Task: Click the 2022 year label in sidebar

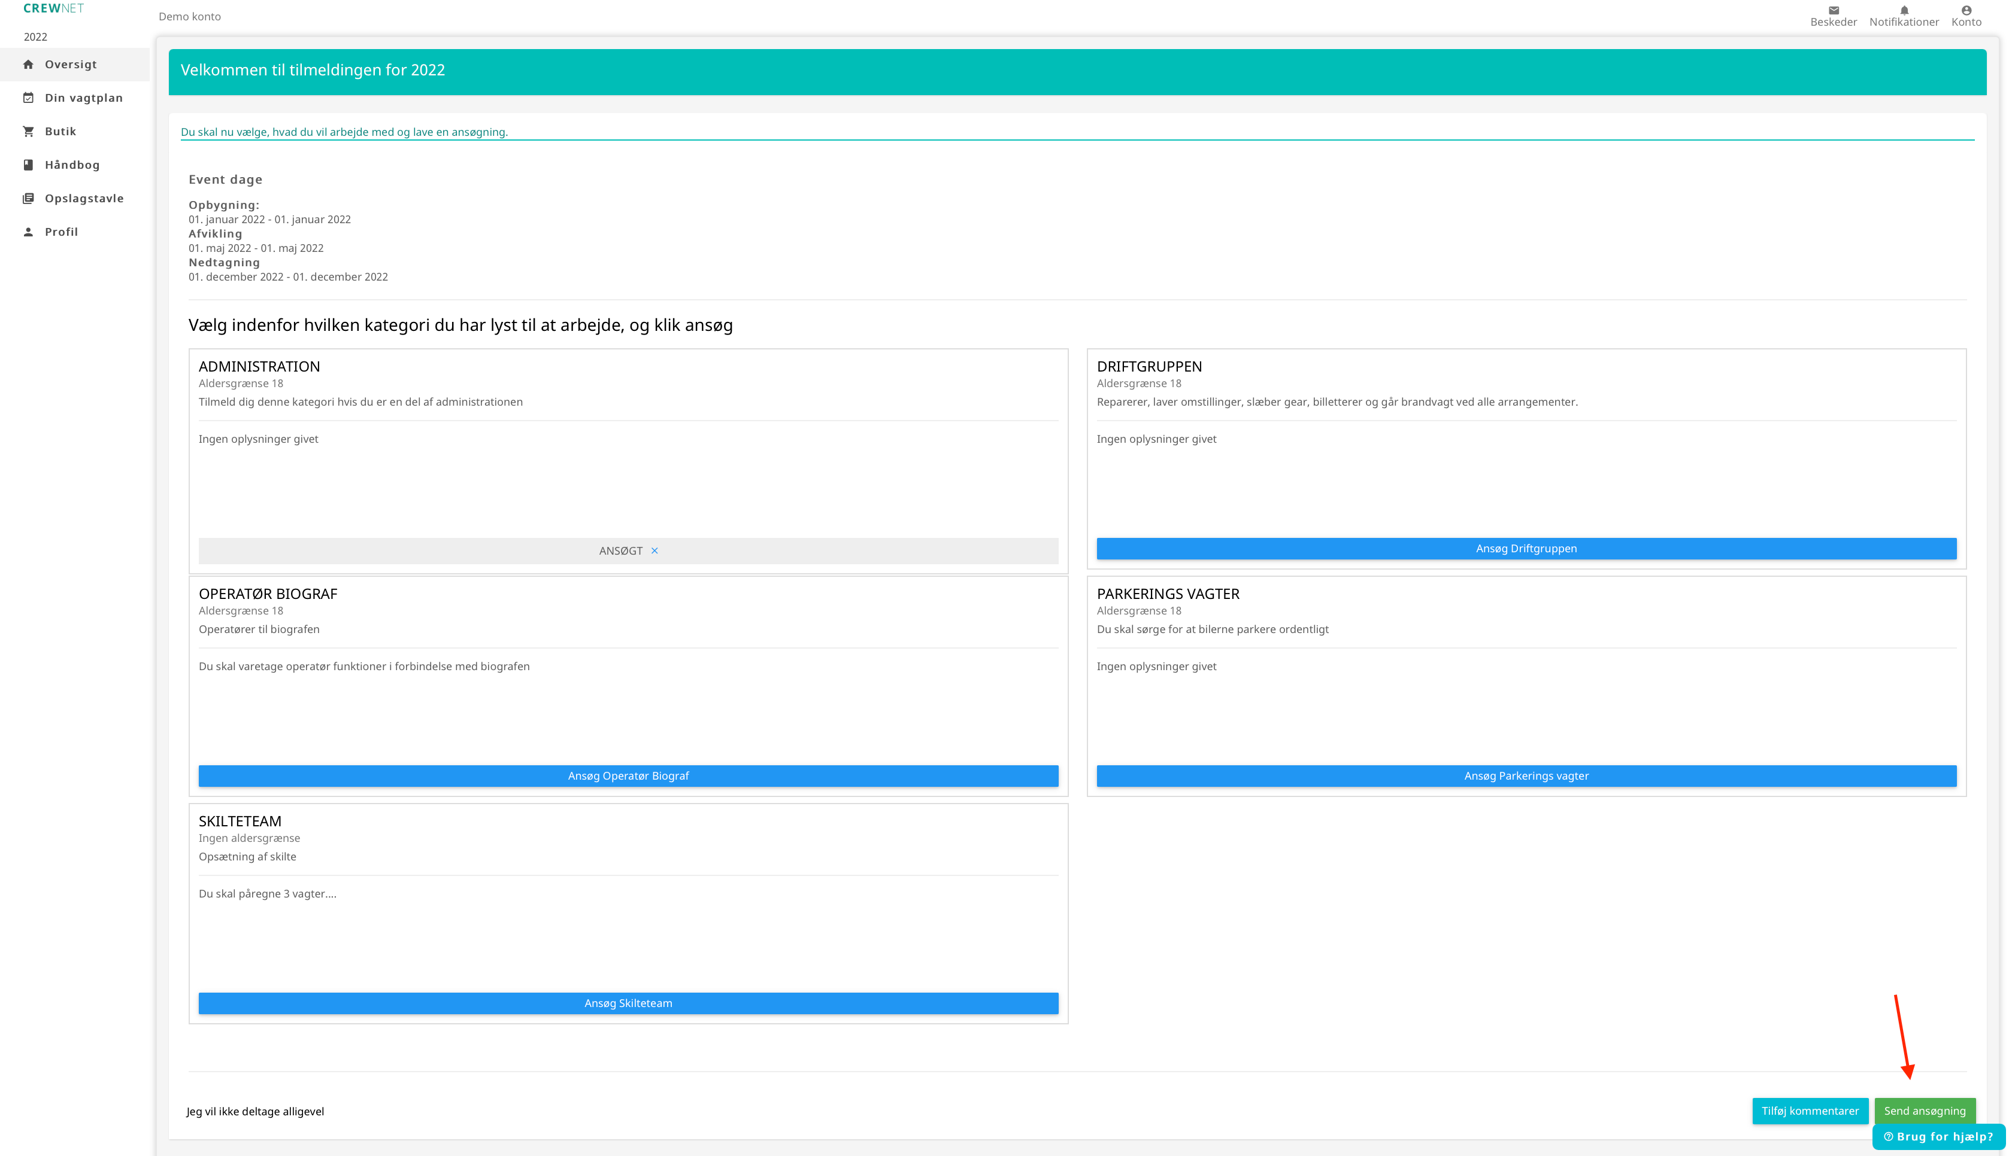Action: 36,36
